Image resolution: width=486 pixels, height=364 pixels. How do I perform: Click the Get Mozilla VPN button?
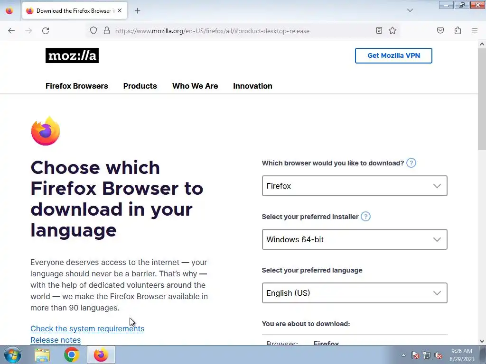coord(393,56)
